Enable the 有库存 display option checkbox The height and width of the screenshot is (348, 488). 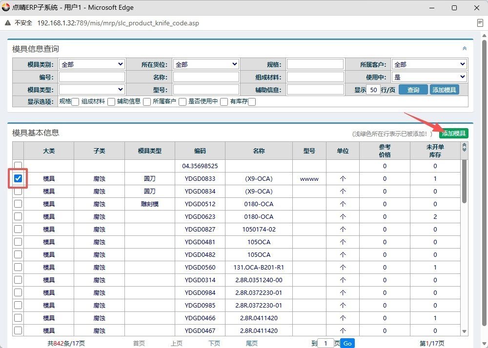click(x=252, y=102)
